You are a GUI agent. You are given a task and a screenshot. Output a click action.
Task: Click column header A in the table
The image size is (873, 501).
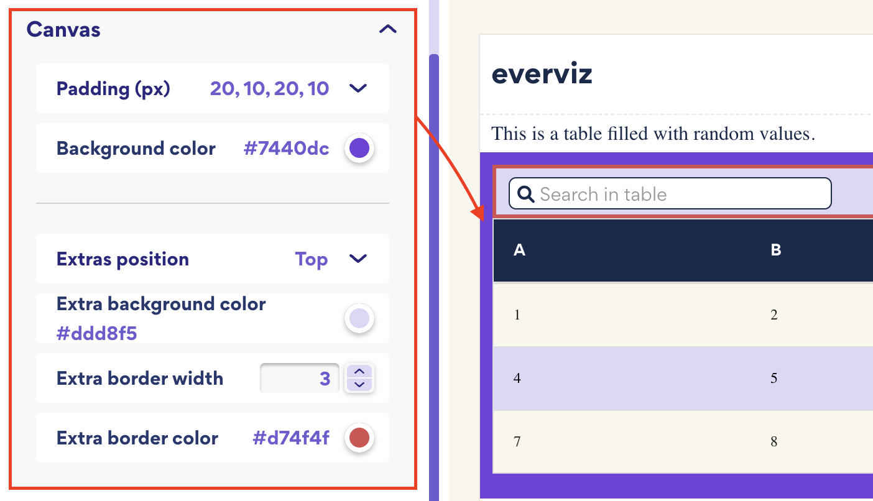click(518, 251)
